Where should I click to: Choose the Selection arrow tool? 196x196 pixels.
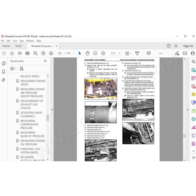[x=80, y=53]
